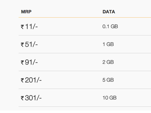The image size is (151, 113).
Task: Click the DATA column header
Action: 109,12
